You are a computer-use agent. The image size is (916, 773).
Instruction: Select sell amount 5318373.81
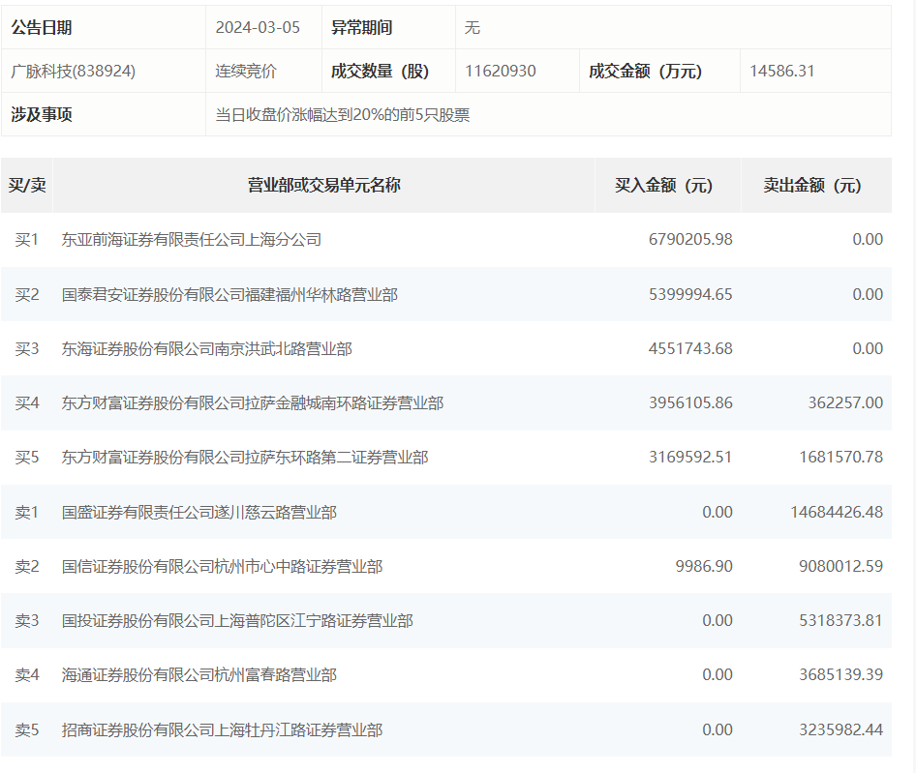841,620
